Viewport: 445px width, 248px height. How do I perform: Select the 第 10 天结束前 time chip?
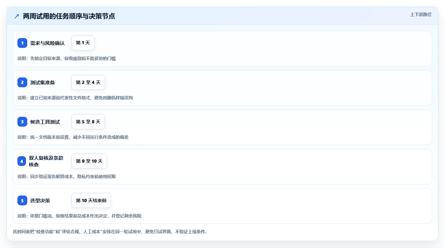click(x=91, y=200)
